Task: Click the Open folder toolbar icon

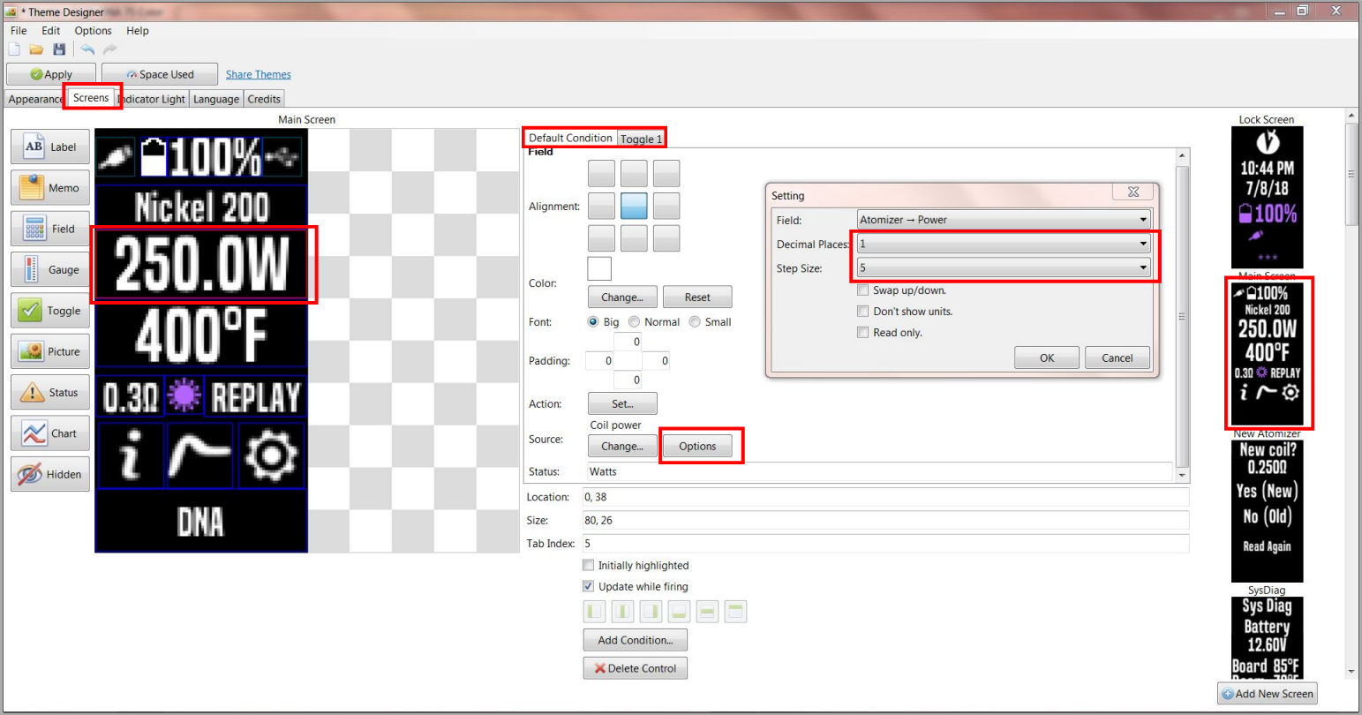Action: pyautogui.click(x=36, y=49)
